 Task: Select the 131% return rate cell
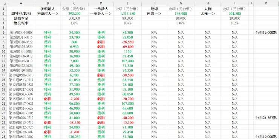74,23
